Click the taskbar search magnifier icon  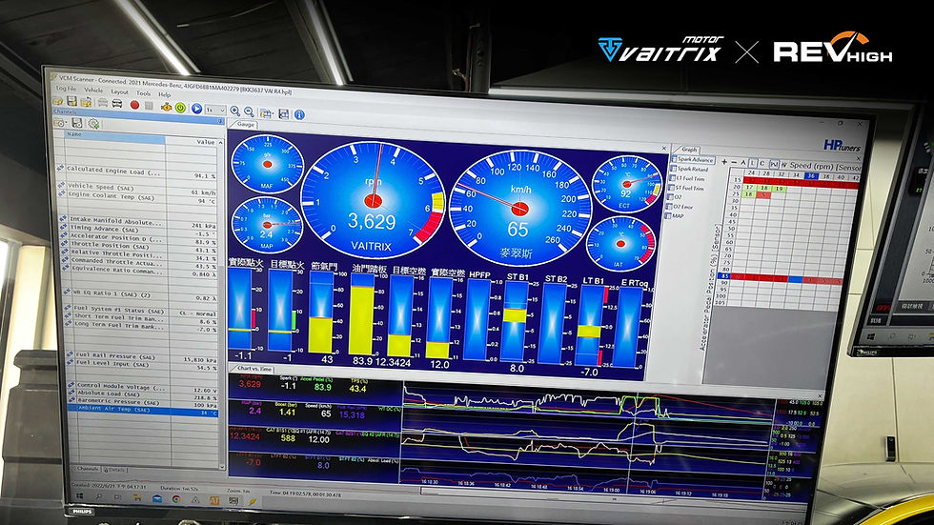click(99, 496)
